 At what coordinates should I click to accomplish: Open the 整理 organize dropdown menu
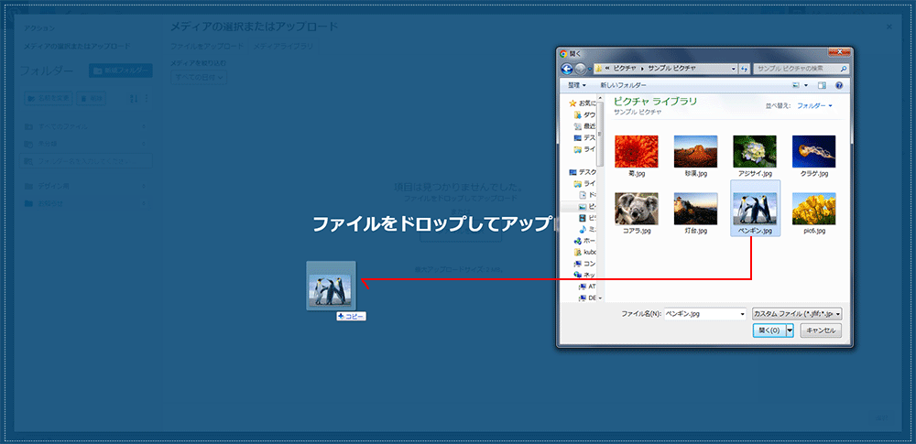tap(577, 85)
